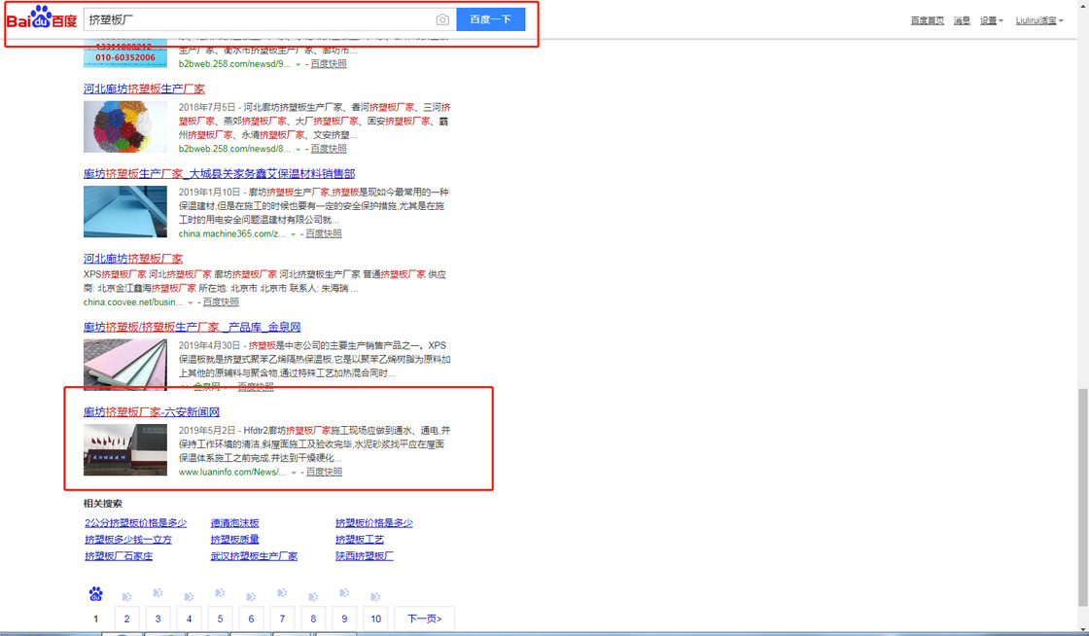Image resolution: width=1089 pixels, height=636 pixels.
Task: Search related: 武汉挤塑板生产厂家
Action: click(x=254, y=556)
